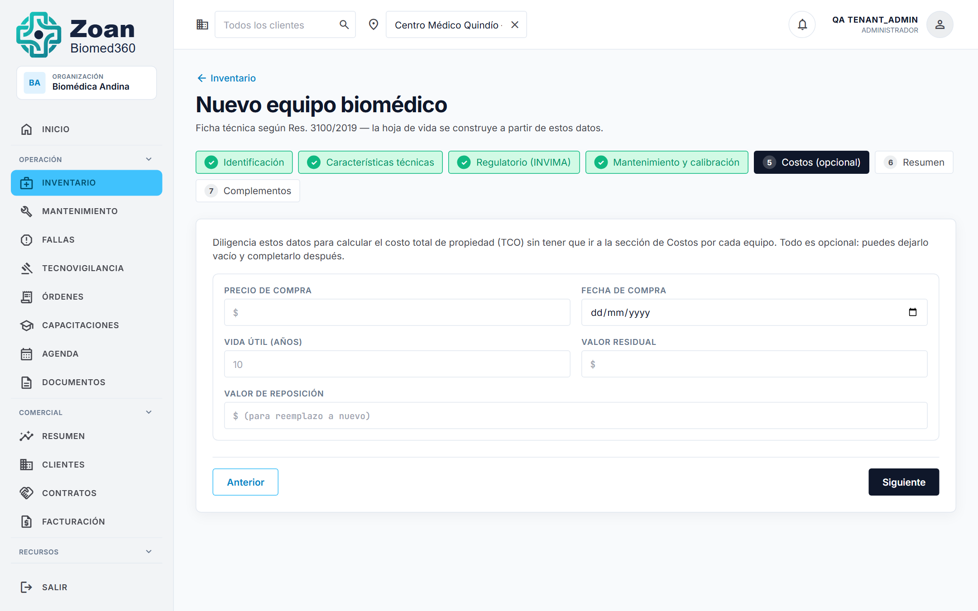The width and height of the screenshot is (978, 611).
Task: Click the Inventario medical kit icon
Action: coord(27,183)
